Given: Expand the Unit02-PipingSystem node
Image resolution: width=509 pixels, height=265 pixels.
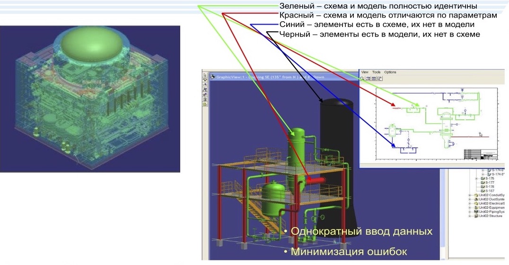Looking at the screenshot, I should pos(470,212).
